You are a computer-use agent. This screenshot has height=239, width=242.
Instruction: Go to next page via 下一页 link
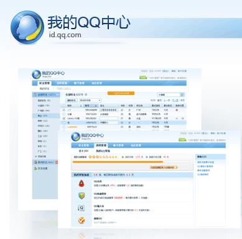[x=175, y=100]
